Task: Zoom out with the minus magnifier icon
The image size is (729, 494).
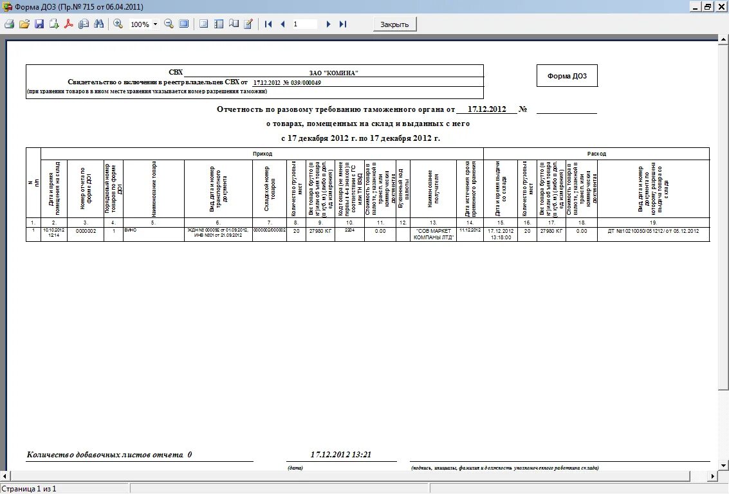Action: coord(169,24)
